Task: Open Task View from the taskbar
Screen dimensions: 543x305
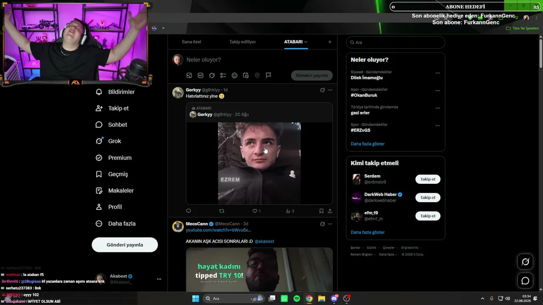Action: [x=272, y=299]
